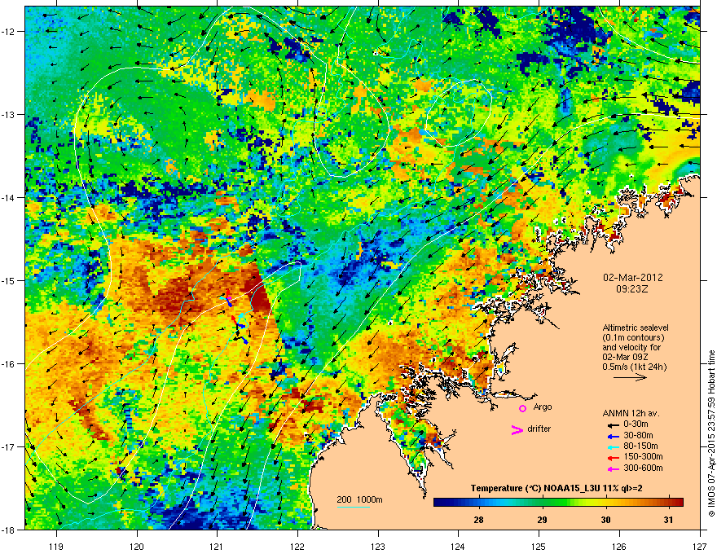Click the 80-150m depth label
717x554 pixels.
tap(640, 446)
